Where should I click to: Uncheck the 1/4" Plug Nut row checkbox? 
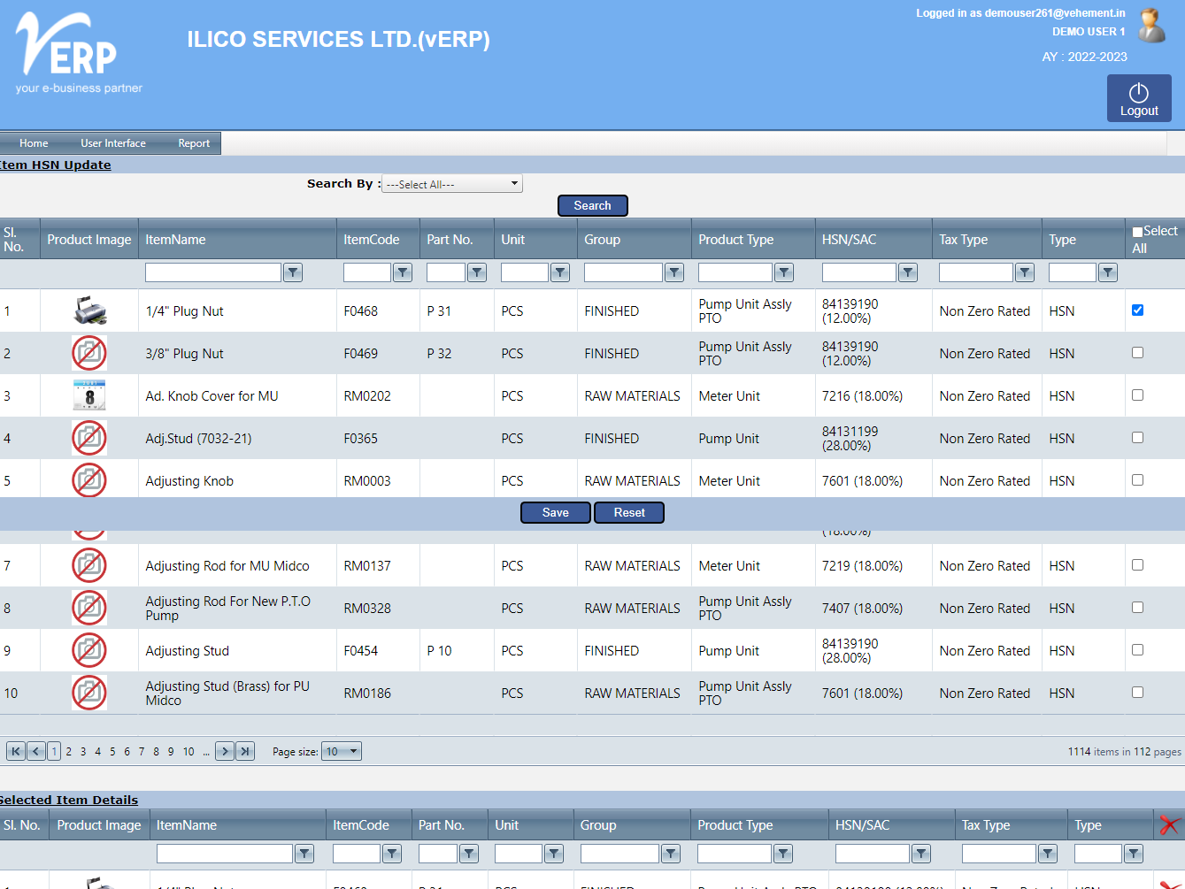point(1138,310)
